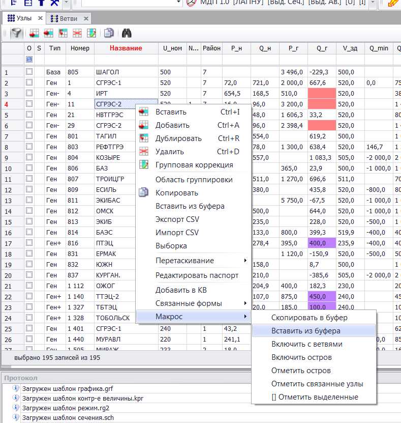Click the Номер column header
Viewport: 401px width, 423px height.
(x=80, y=48)
